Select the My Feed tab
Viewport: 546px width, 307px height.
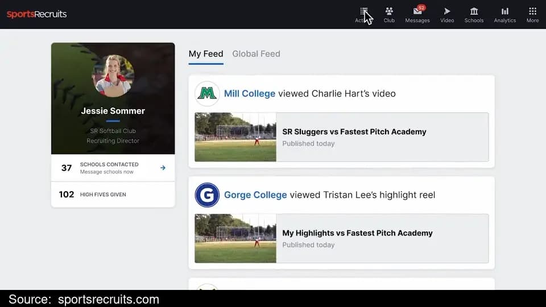coord(206,54)
